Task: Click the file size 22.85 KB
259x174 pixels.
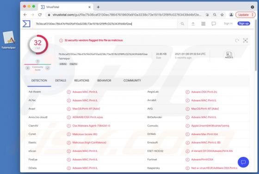Action: [x=161, y=54]
